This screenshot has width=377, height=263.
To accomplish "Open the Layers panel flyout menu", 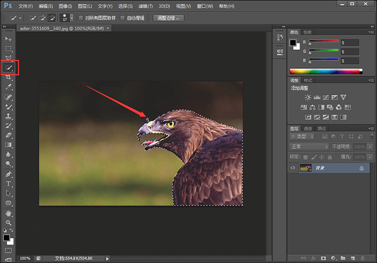I will coord(371,128).
